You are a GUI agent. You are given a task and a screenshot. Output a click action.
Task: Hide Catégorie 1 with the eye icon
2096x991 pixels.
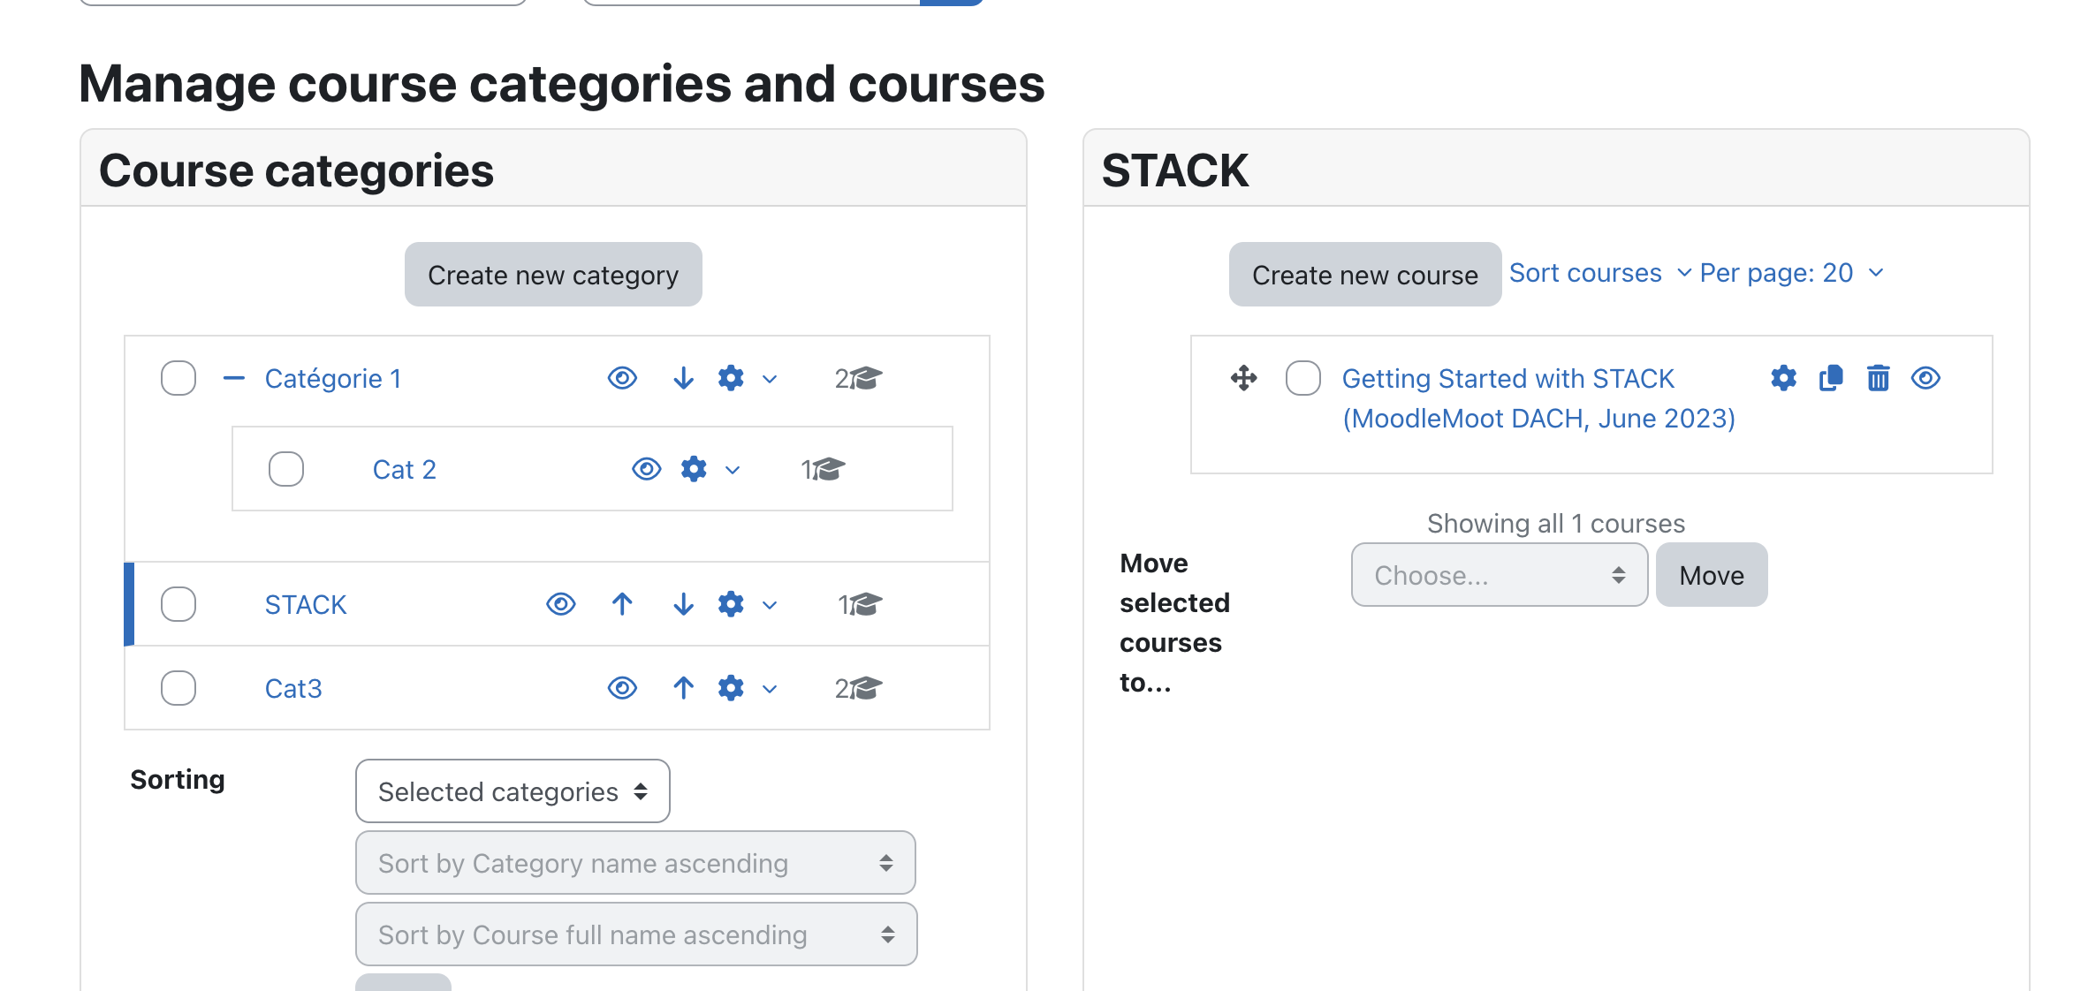click(622, 378)
